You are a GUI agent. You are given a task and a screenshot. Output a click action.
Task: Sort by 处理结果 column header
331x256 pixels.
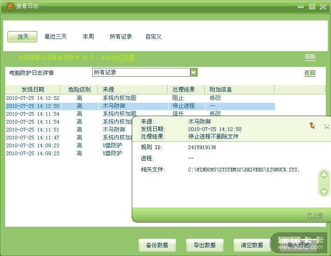[186, 90]
